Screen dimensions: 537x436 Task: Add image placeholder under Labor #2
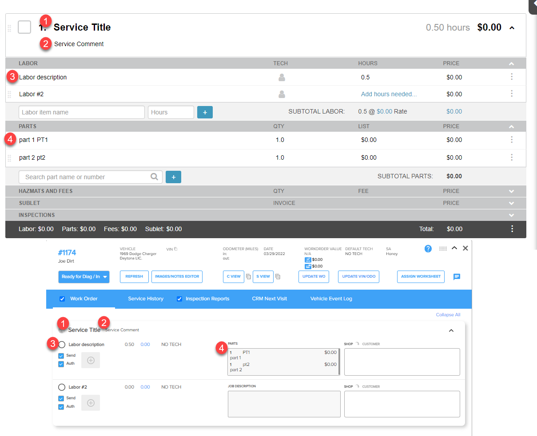coord(91,403)
